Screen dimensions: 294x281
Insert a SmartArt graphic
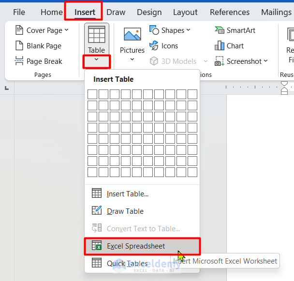(x=235, y=30)
